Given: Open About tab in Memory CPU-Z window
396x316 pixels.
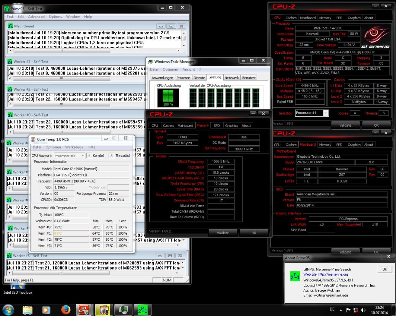Looking at the screenshot, I should 246,126.
